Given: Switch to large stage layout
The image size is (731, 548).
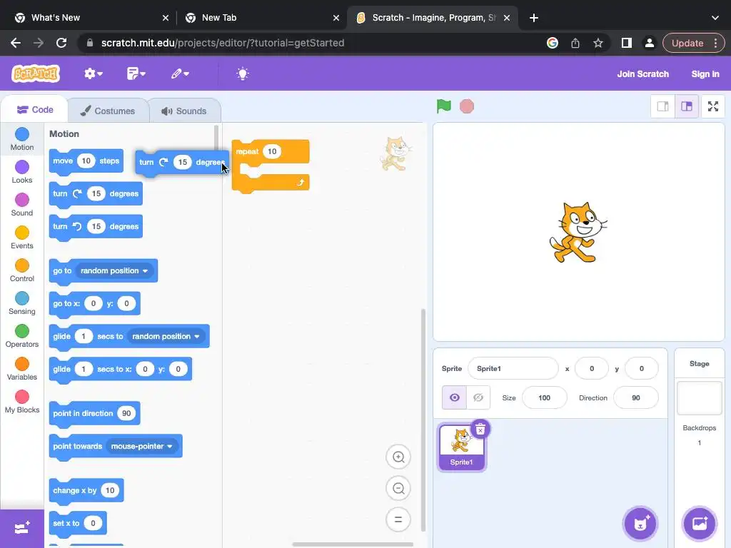Looking at the screenshot, I should coord(687,106).
